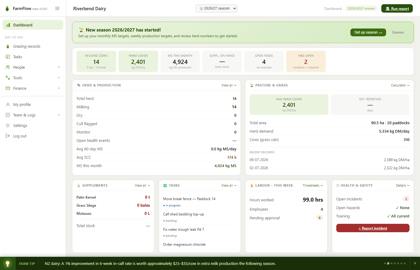Click the Run report button
The width and height of the screenshot is (420, 270).
click(397, 8)
